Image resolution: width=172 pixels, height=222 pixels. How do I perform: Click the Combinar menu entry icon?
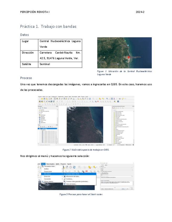[65, 179]
